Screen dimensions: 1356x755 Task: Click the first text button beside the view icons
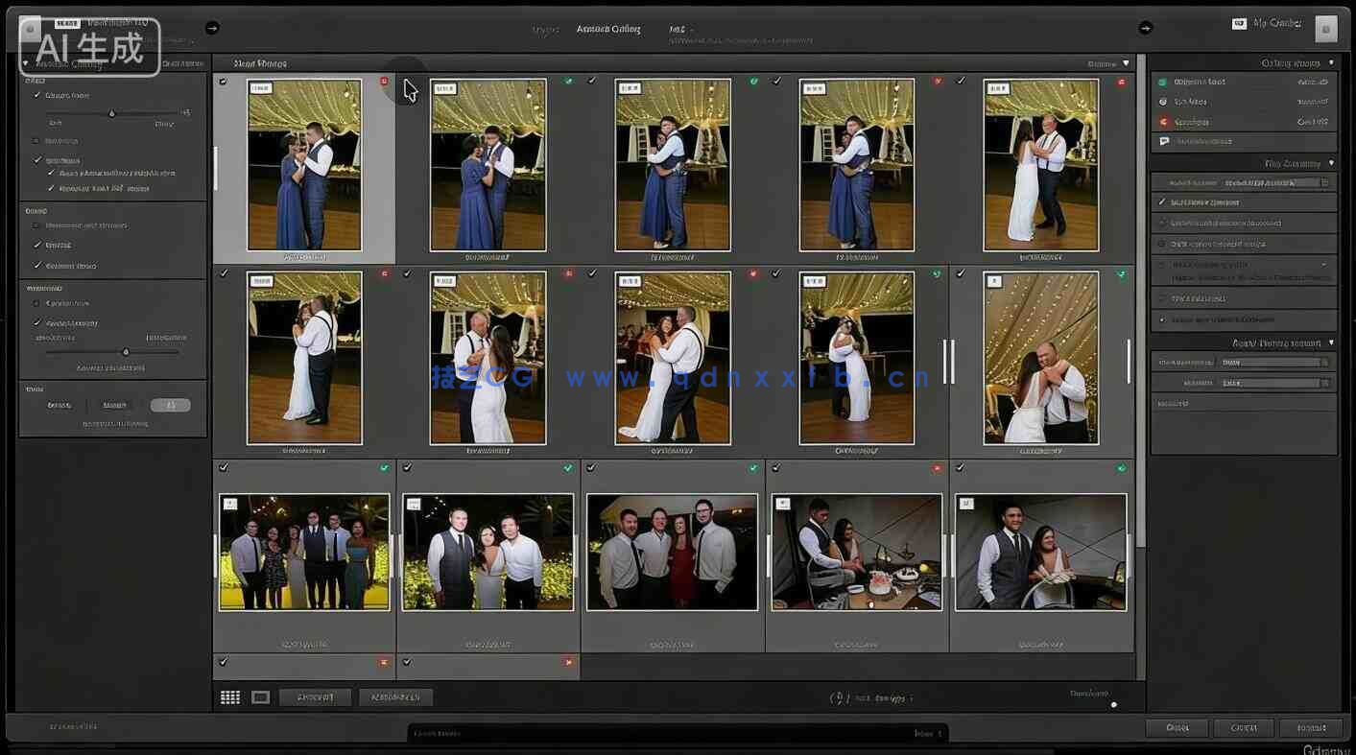point(315,697)
